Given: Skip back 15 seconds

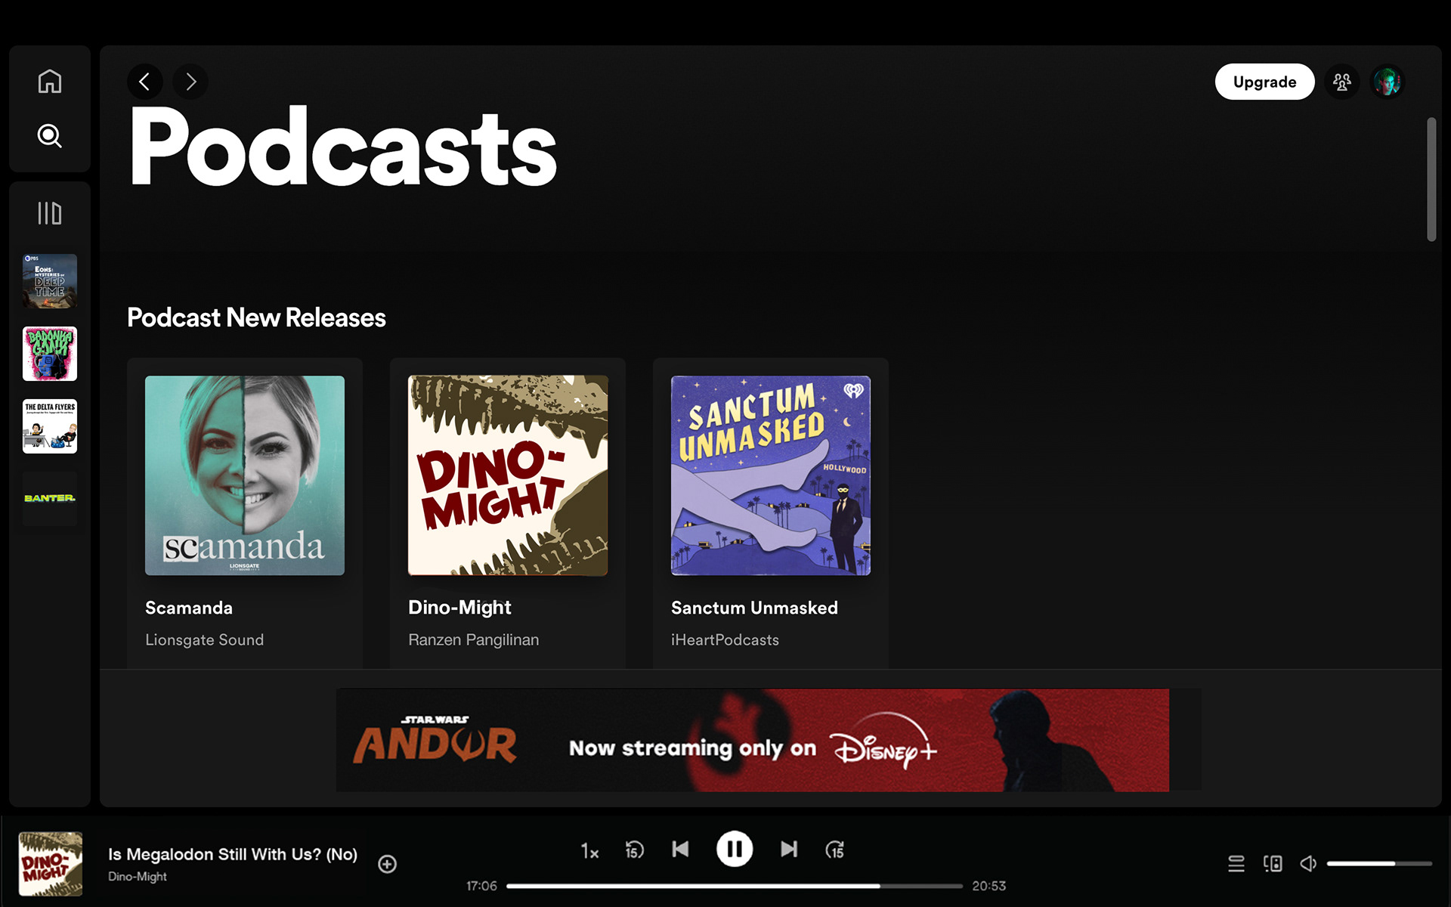Looking at the screenshot, I should pos(634,850).
